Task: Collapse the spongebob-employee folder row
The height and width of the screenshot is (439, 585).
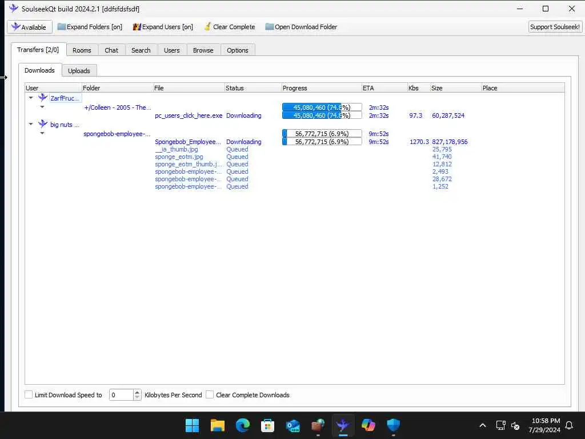Action: pos(42,133)
